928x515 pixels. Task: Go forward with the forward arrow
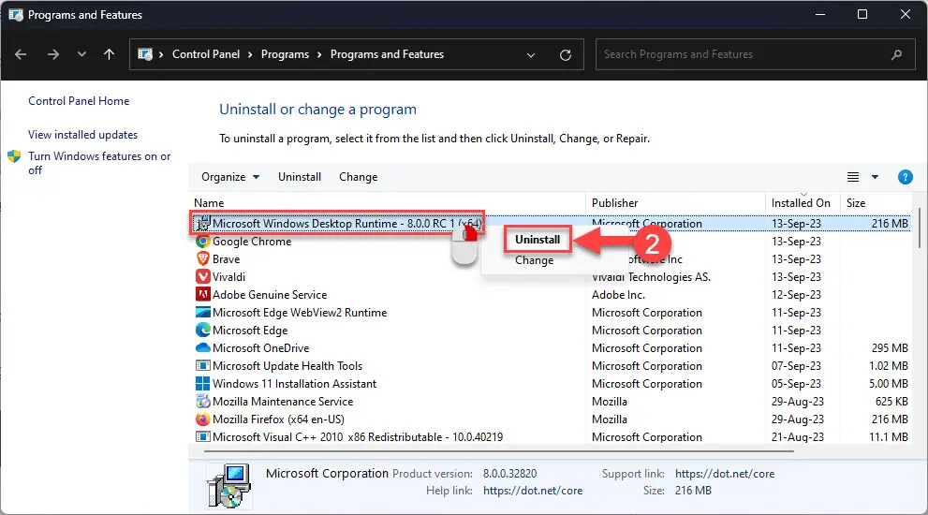53,54
